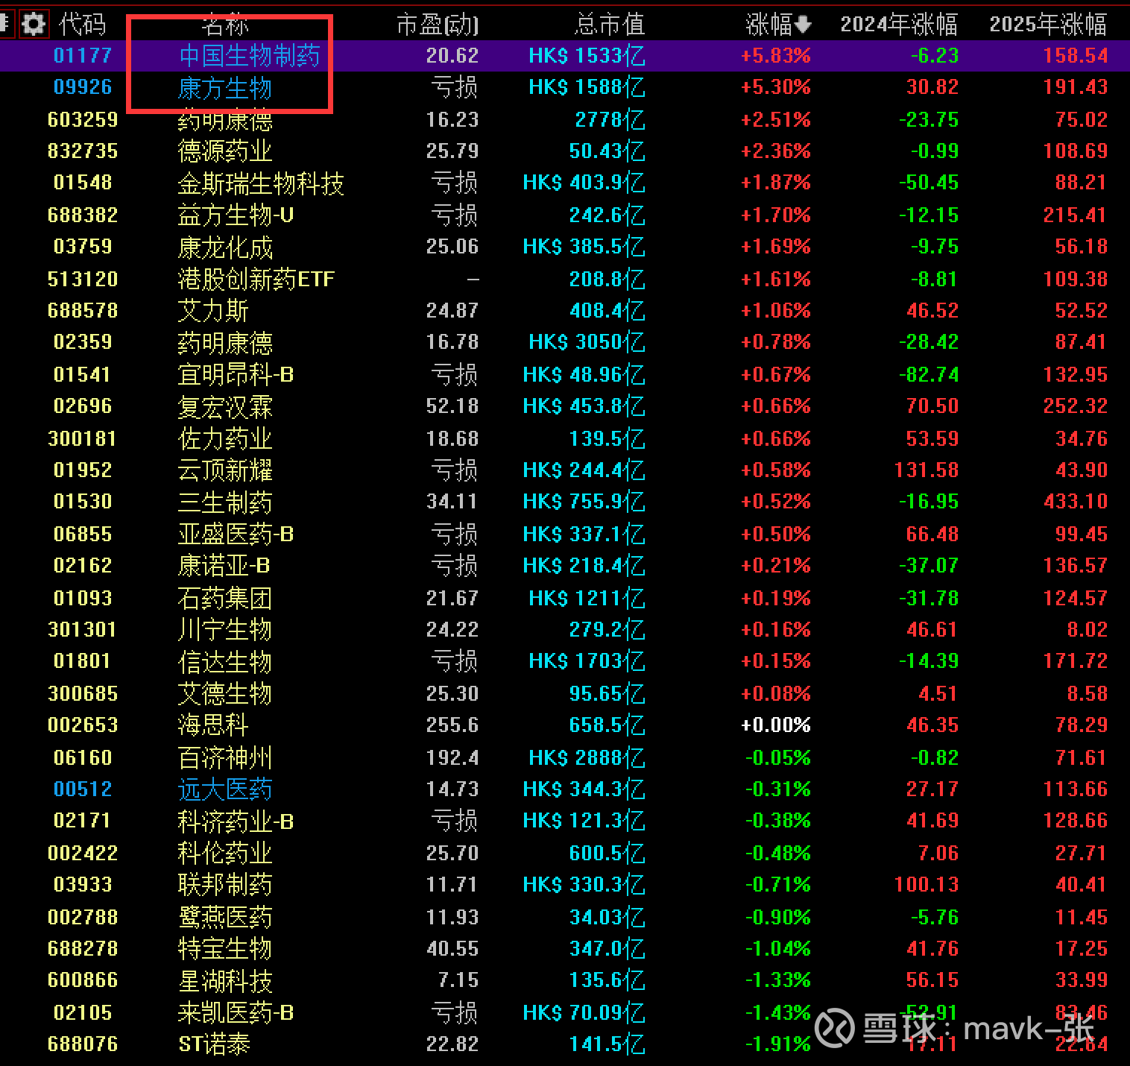Select the 宜明昂科-B stock name

coord(236,375)
